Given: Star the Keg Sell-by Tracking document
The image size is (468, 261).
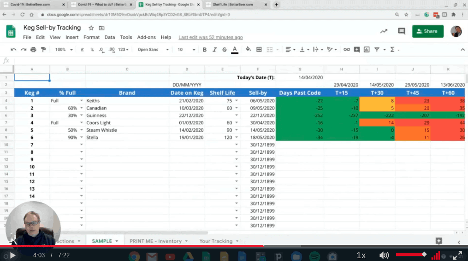Looking at the screenshot, I should pos(91,28).
